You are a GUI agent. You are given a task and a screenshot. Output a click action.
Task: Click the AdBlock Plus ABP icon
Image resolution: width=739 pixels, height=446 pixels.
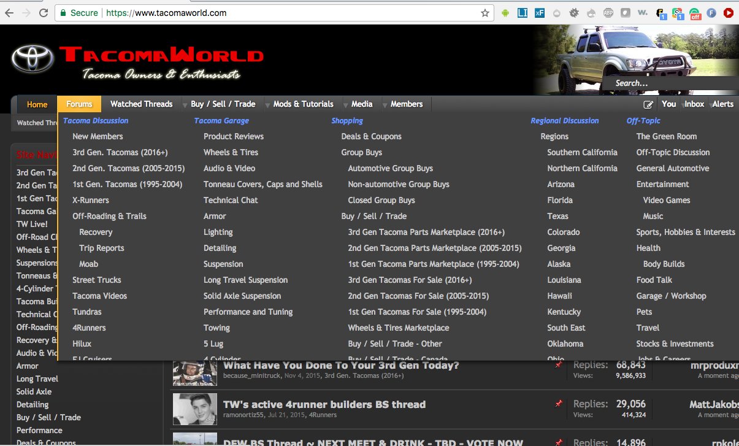(608, 12)
